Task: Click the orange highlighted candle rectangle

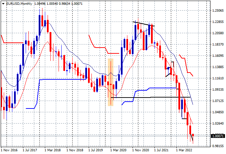Action: pyautogui.click(x=111, y=82)
